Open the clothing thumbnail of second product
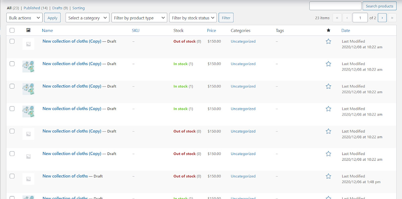 click(28, 67)
